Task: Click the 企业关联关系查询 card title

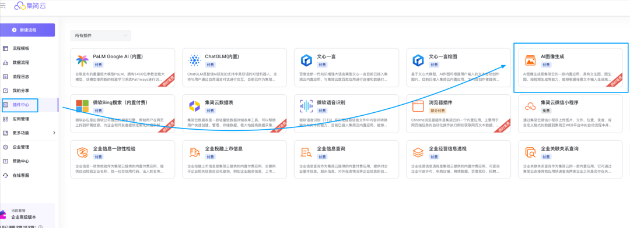Action: 559,148
